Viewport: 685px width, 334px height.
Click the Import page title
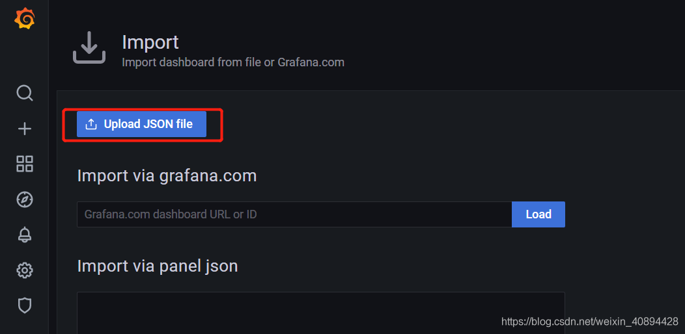click(x=150, y=42)
